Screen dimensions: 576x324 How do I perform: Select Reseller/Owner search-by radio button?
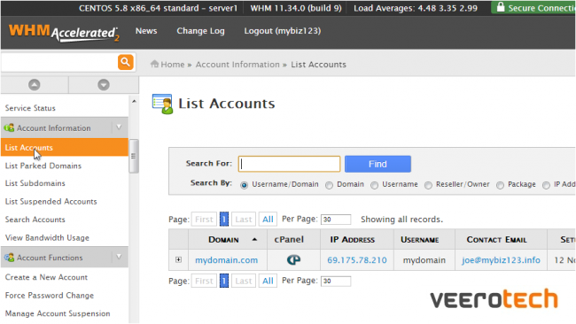[x=428, y=185]
